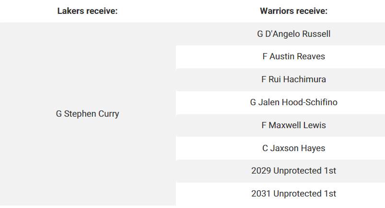
Task: Select the G D'Angelo Russell row
Action: (x=280, y=34)
